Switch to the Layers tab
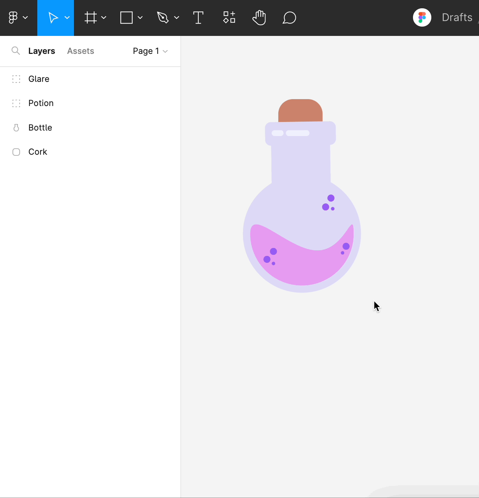479x498 pixels. click(41, 51)
